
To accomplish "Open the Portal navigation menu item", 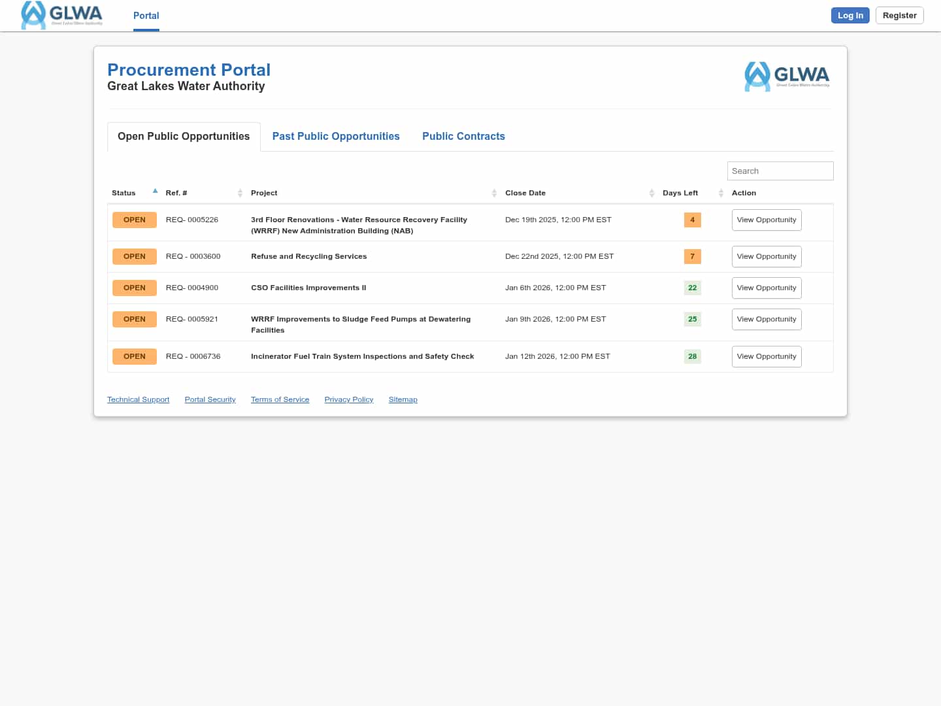I will click(146, 16).
